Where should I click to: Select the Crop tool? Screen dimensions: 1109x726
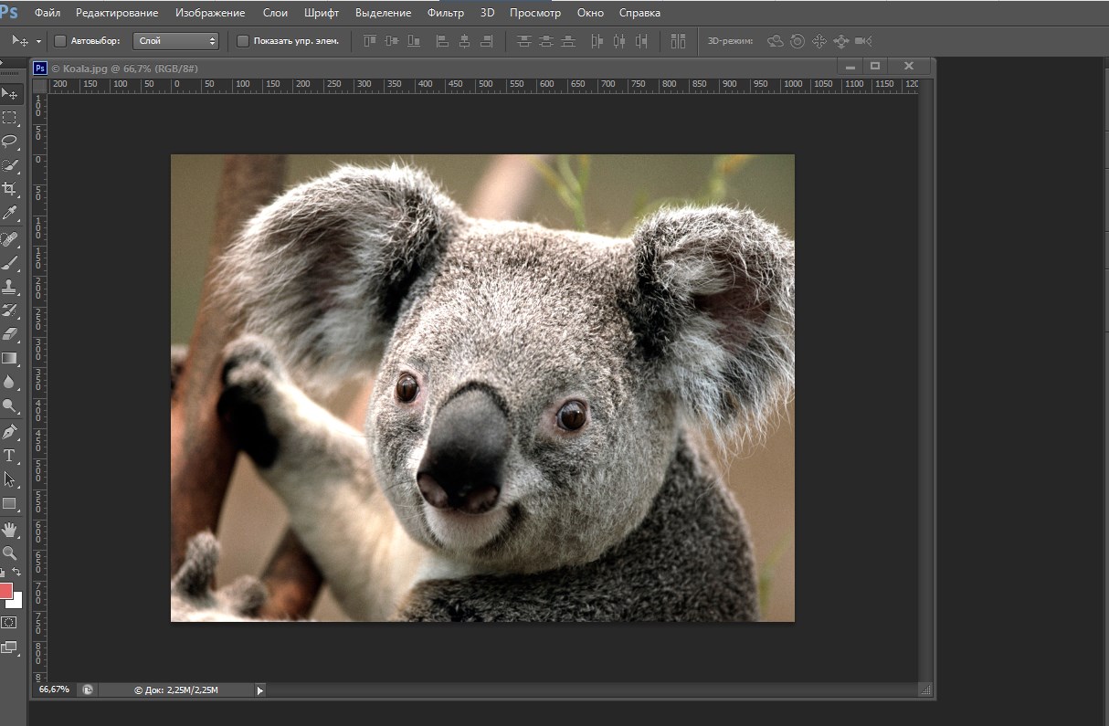coord(10,189)
